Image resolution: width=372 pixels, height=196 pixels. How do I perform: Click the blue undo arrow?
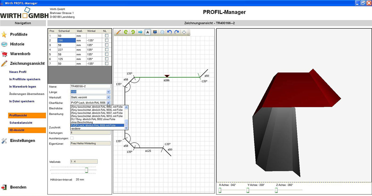pyautogui.click(x=169, y=32)
